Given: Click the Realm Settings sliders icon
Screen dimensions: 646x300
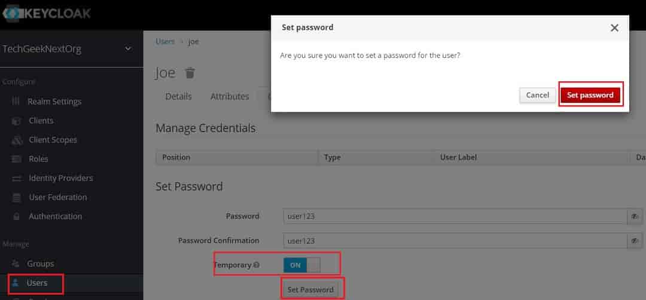Looking at the screenshot, I should click(x=16, y=101).
